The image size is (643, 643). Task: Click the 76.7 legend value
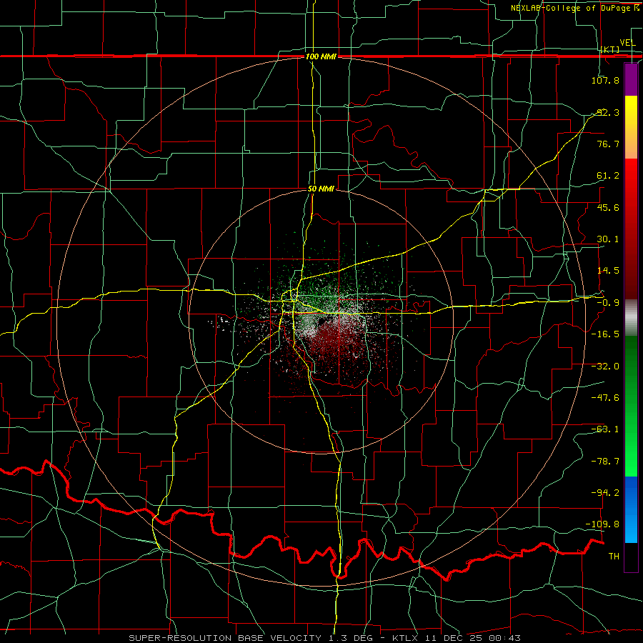[x=608, y=144]
